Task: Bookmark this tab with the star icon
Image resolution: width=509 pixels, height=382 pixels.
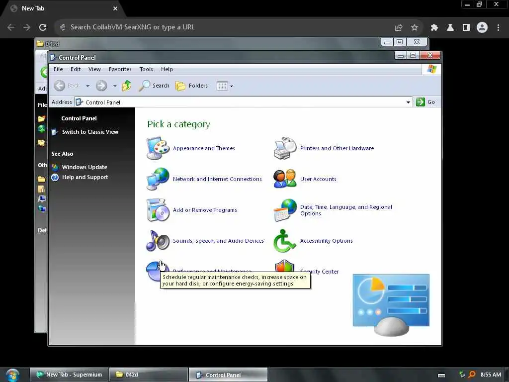Action: click(x=414, y=28)
